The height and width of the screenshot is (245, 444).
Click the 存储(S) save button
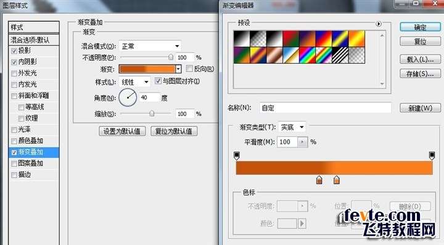420,73
